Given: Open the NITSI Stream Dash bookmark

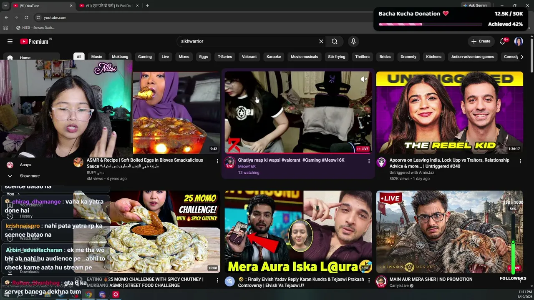Looking at the screenshot, I should coord(35,28).
